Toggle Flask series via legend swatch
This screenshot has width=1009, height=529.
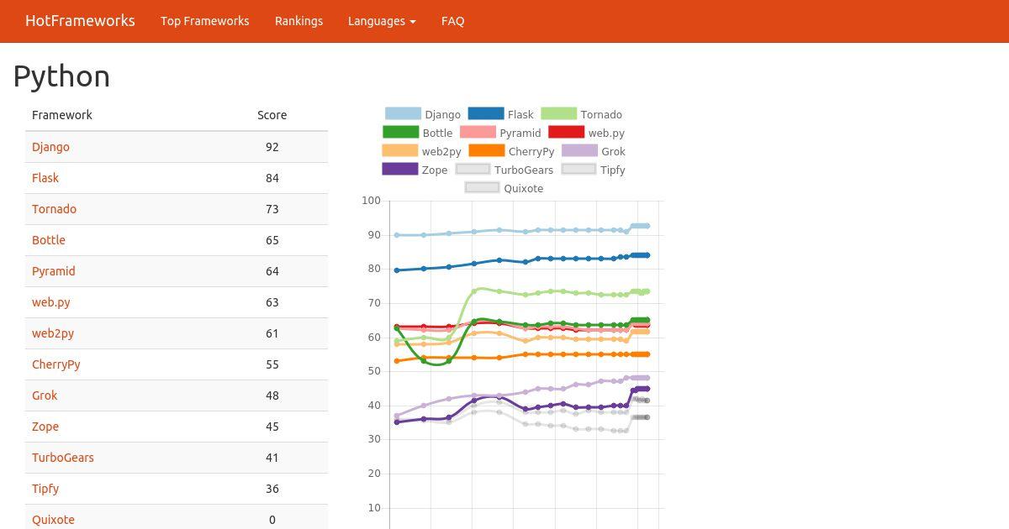click(x=486, y=113)
